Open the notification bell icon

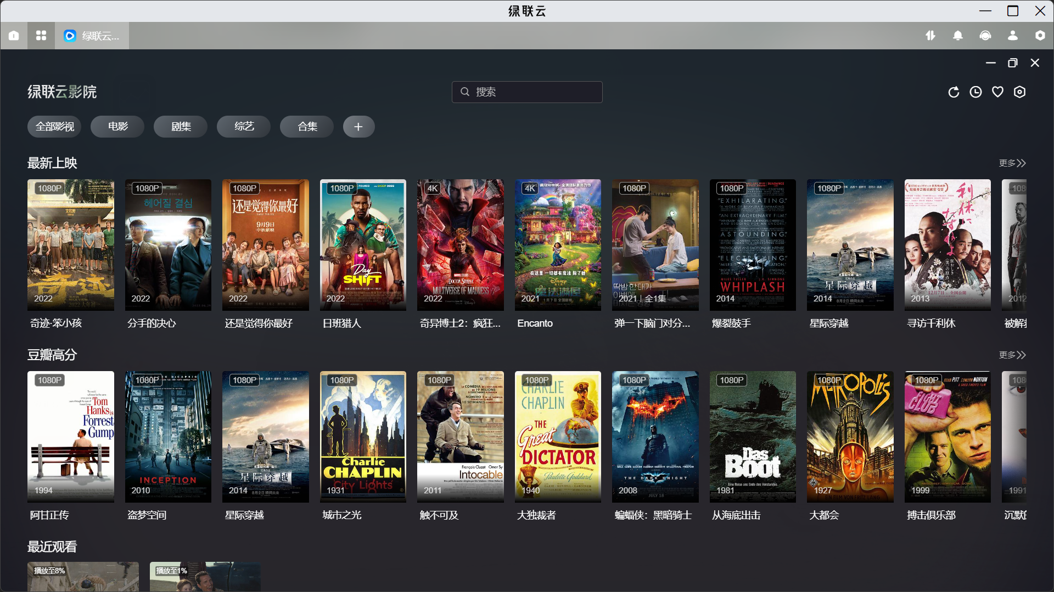tap(958, 36)
